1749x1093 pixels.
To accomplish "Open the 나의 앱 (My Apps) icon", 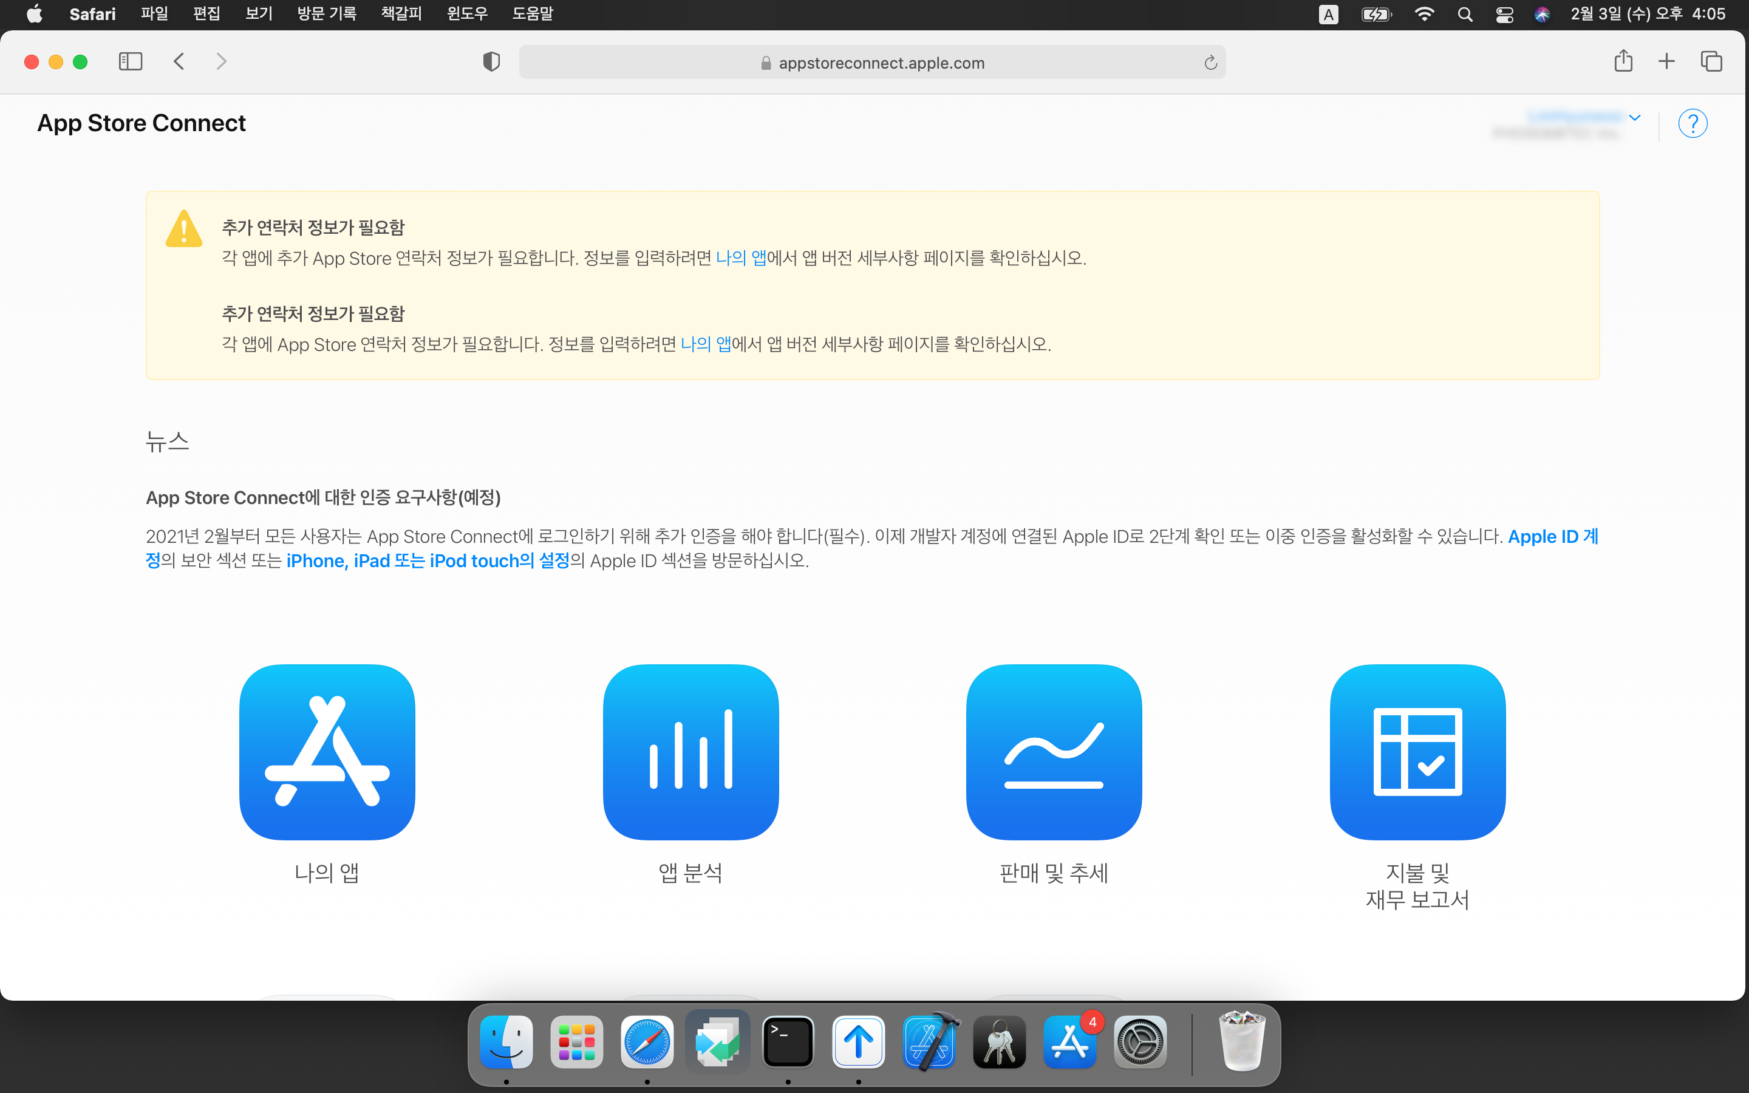I will point(327,752).
